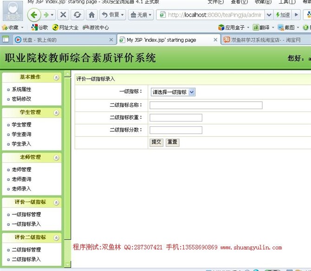The image size is (311, 271).
Task: Open the 游戏中心 bookmark
Action: click(96, 27)
